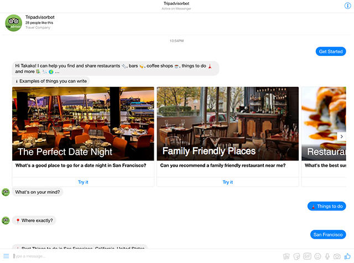Click the 'Hi Takako!' greeting message

116,69
